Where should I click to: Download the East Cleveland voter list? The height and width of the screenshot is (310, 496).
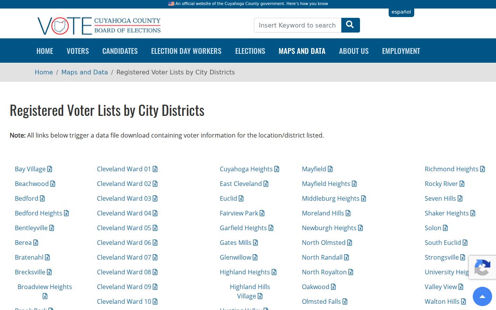point(244,184)
